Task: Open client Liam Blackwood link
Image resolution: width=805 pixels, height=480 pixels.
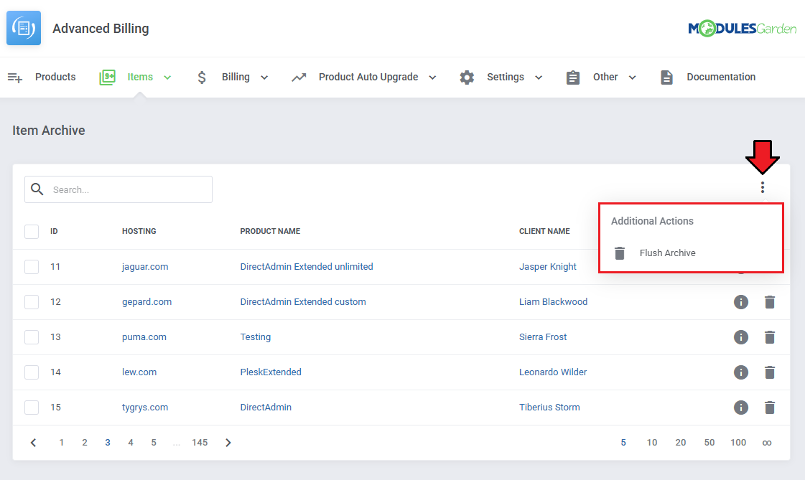Action: [554, 302]
